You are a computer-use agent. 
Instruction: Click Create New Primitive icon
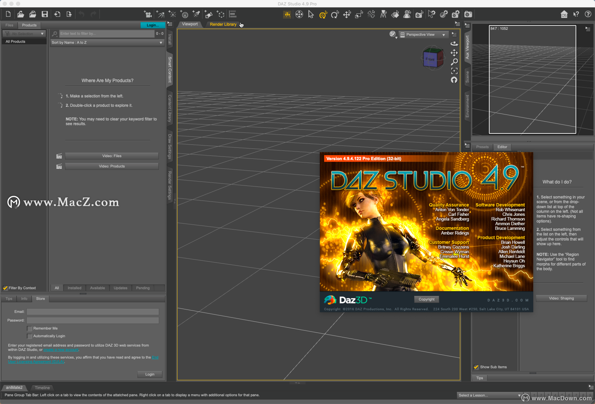[x=208, y=14]
